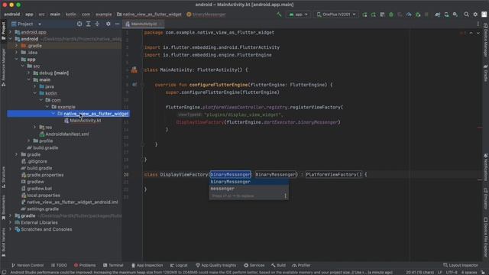Click Attach Debugger to Android Process icon
The width and height of the screenshot is (489, 275).
tap(418, 15)
